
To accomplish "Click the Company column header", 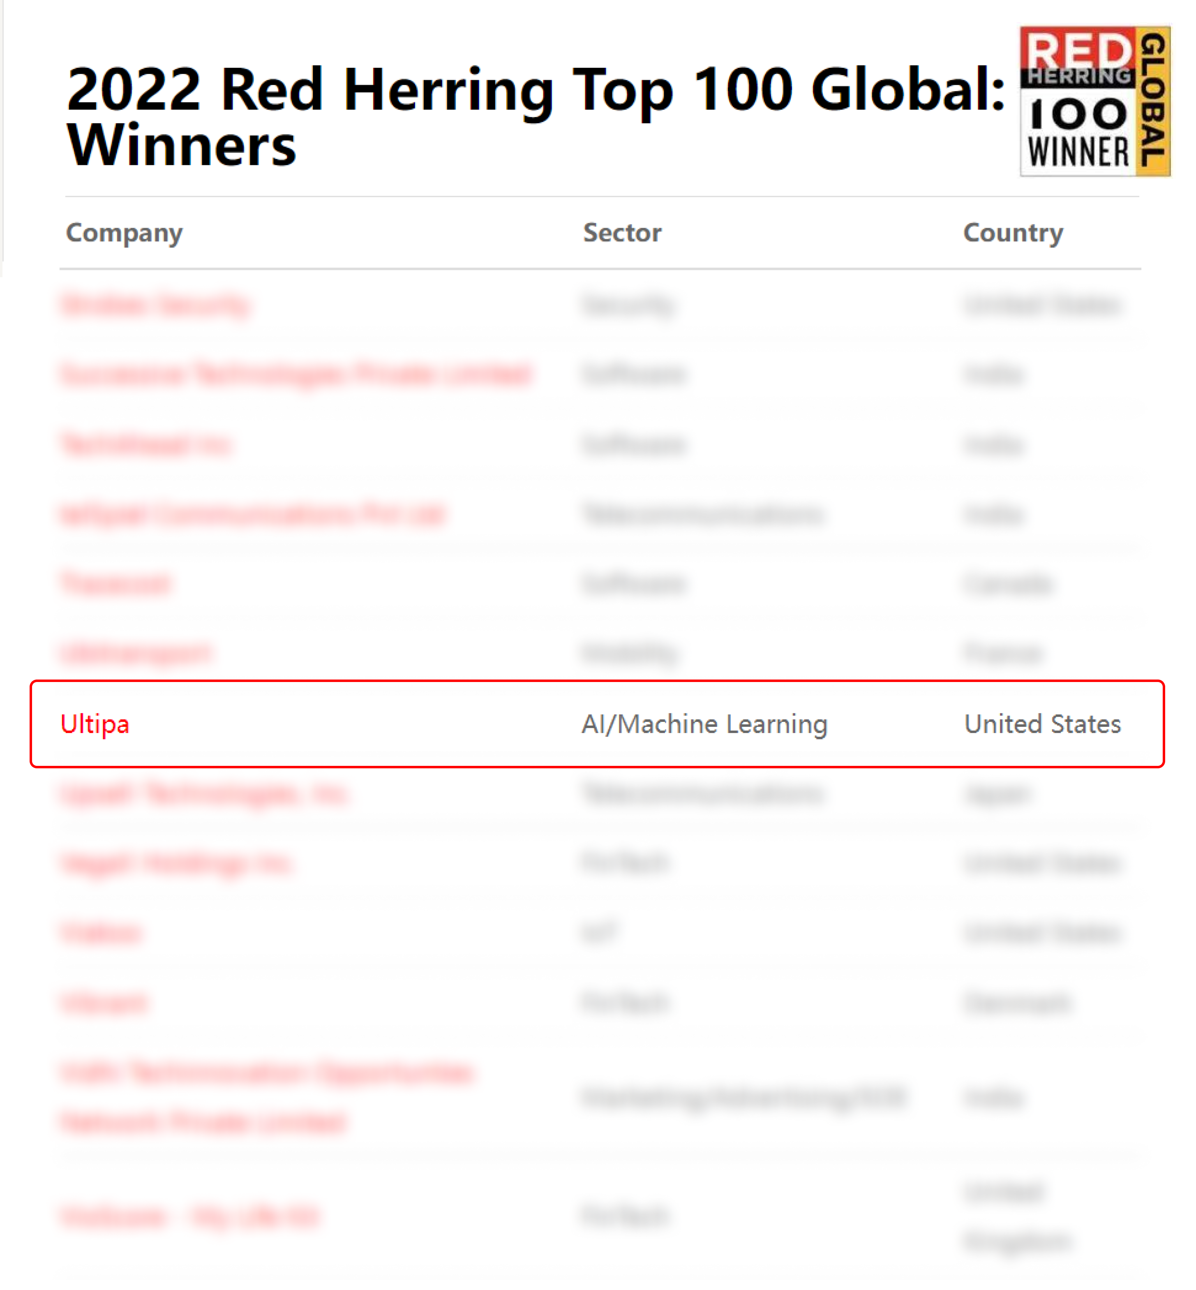I will pos(124,233).
